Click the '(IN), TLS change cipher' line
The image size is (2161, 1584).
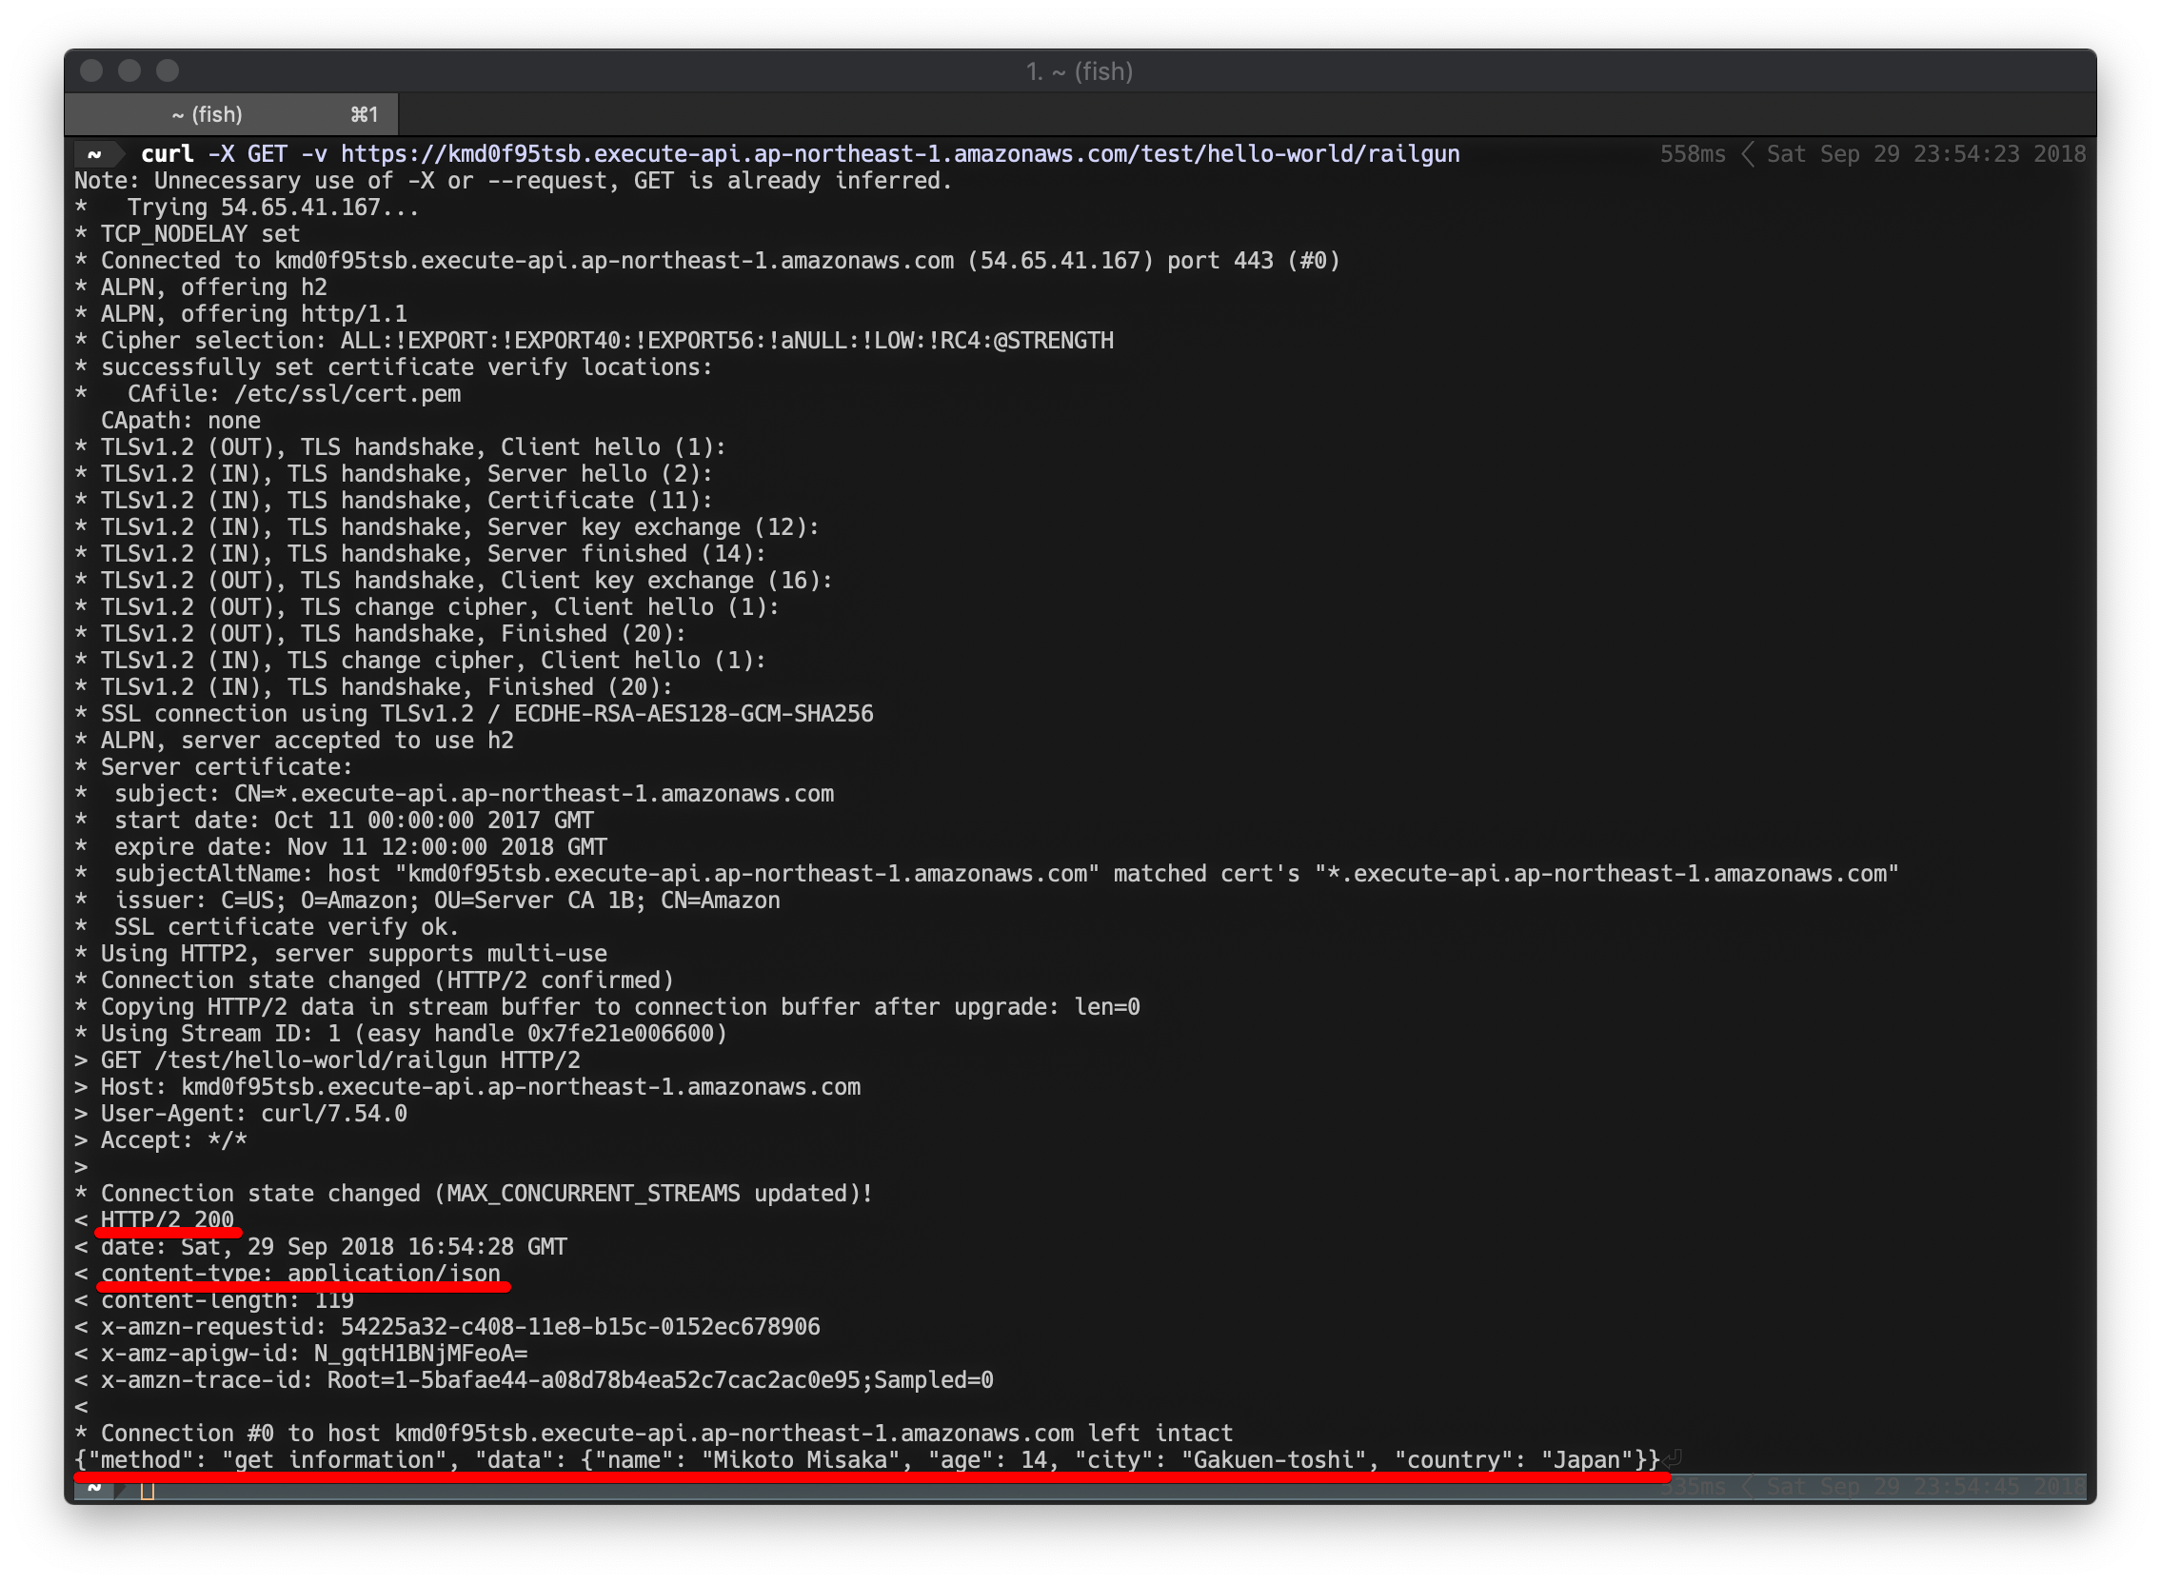pos(421,662)
